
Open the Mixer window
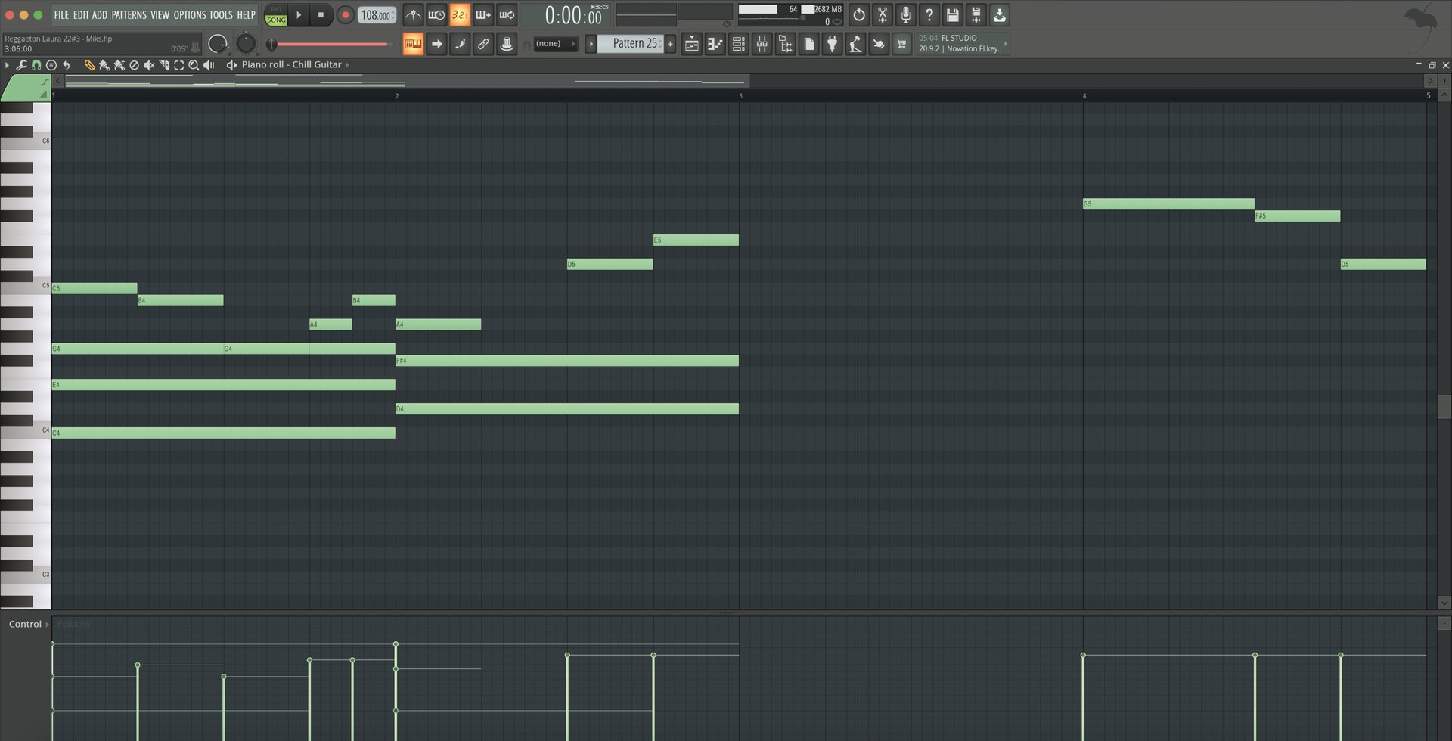[x=762, y=45]
